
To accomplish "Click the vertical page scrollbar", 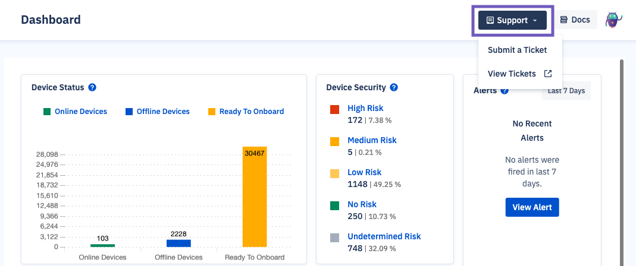I will tap(622, 160).
